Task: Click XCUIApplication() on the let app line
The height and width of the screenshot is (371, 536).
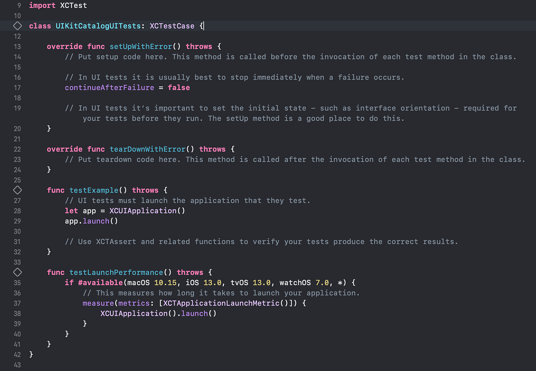Action: 147,211
